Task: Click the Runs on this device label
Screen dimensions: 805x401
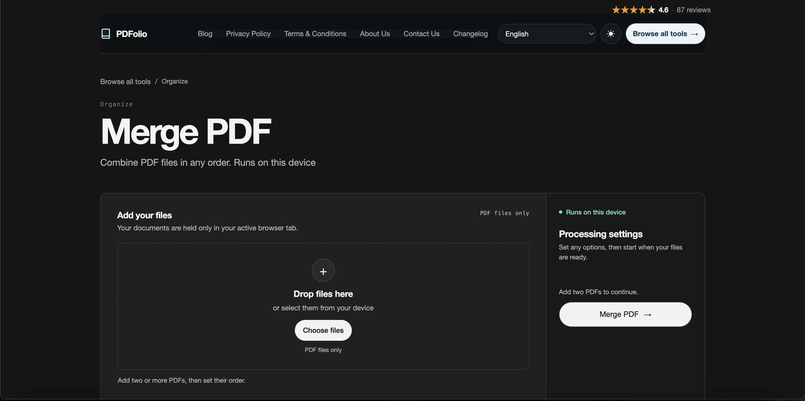Action: coord(596,212)
